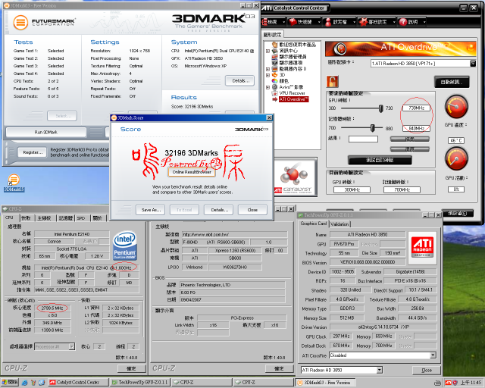Open the 喜好設定 preferences dropdown arrow
The image size is (485, 388).
pos(394,22)
